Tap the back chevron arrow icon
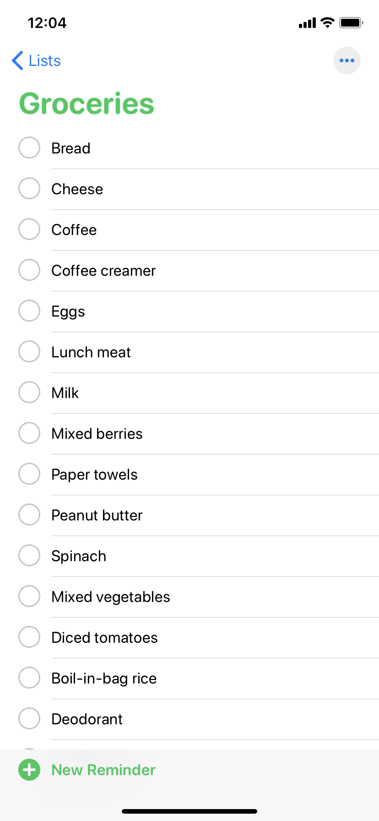Screen dimensions: 379x821 (x=17, y=60)
